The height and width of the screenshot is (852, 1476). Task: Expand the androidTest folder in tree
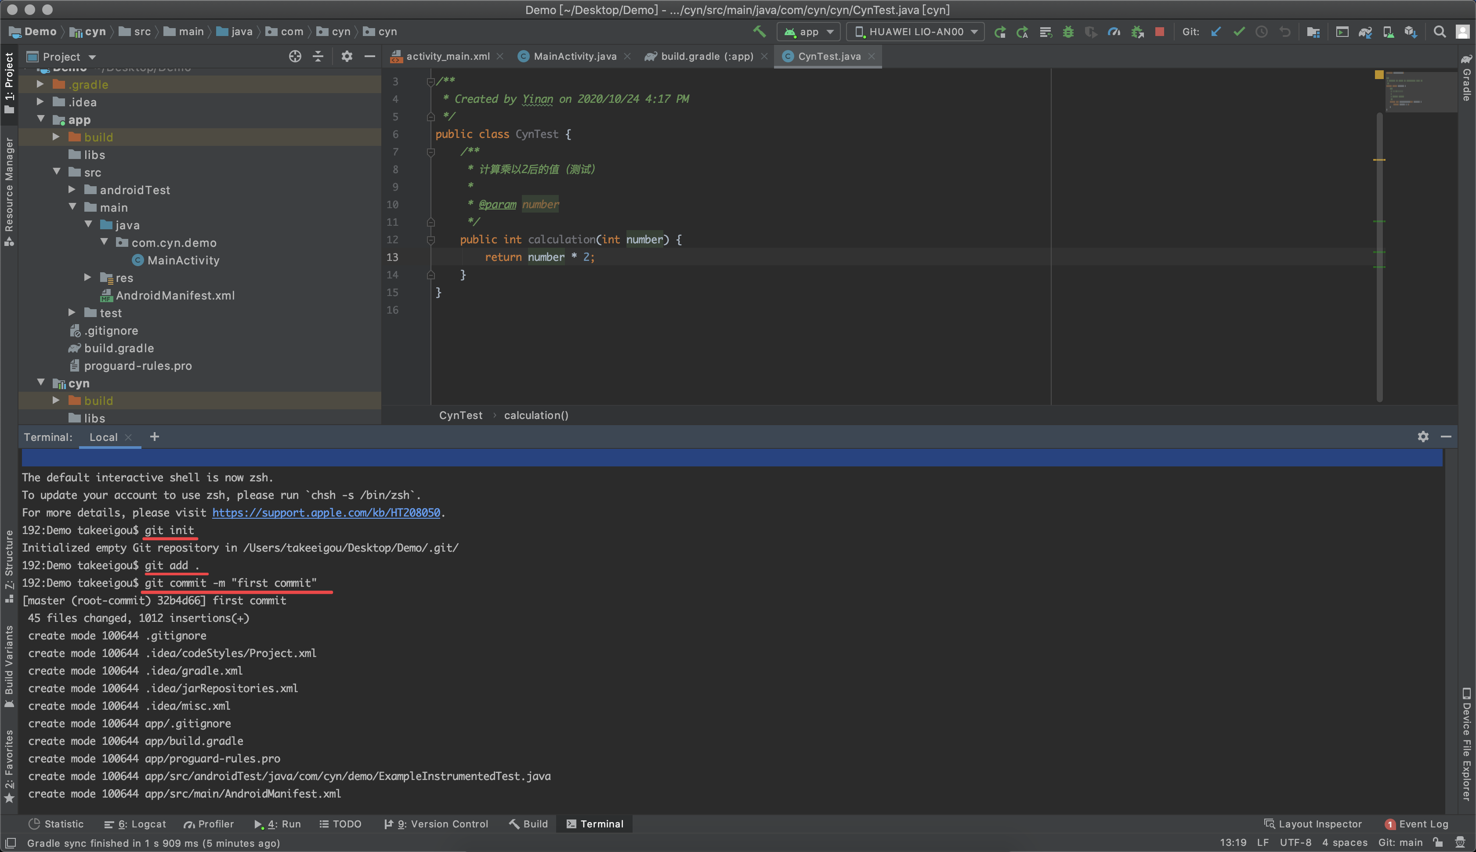(72, 190)
